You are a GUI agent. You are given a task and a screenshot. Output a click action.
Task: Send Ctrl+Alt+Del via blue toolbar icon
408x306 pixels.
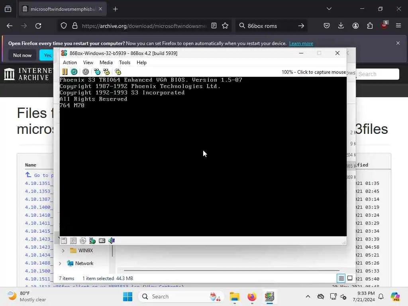coord(97,72)
